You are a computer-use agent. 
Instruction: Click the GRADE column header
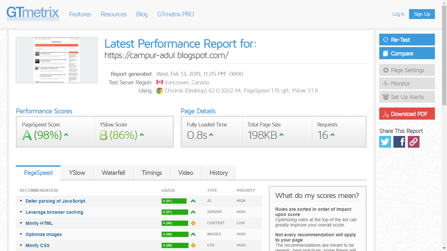[x=169, y=191]
